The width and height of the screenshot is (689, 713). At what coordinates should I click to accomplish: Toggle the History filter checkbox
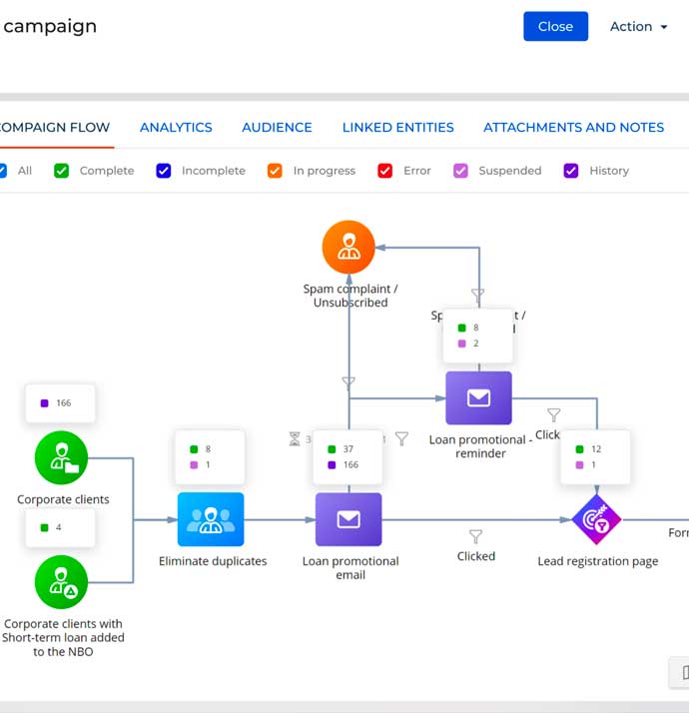571,171
